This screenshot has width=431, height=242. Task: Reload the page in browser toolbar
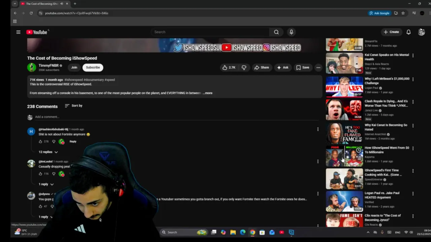(31, 13)
